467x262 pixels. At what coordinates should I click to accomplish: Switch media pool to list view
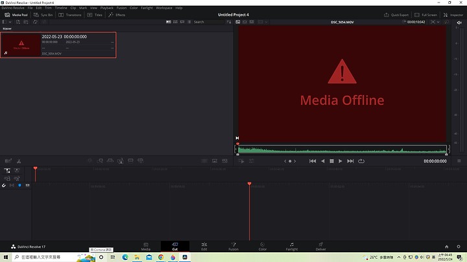click(x=189, y=22)
